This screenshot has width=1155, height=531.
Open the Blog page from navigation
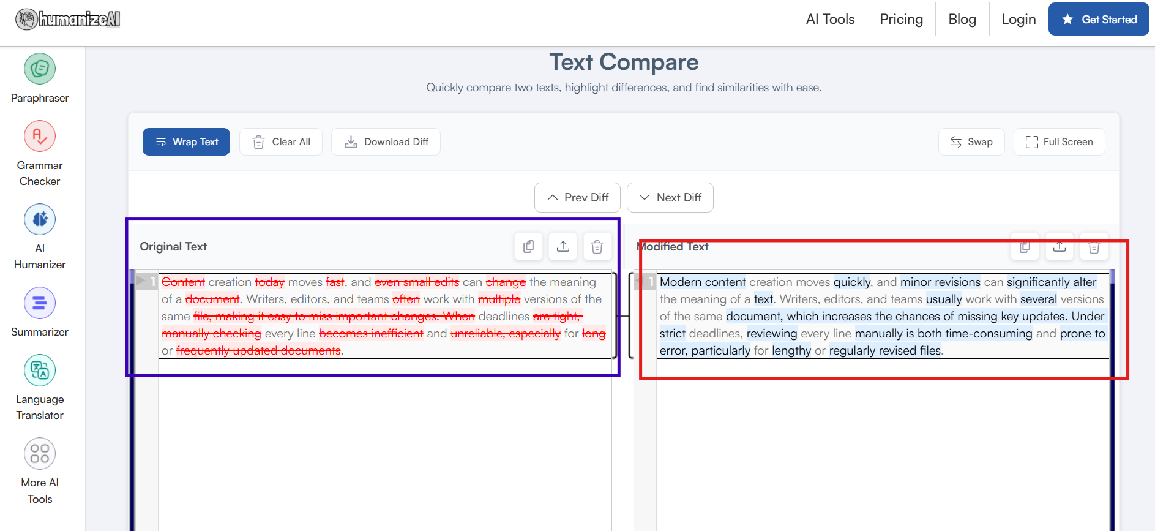tap(962, 19)
